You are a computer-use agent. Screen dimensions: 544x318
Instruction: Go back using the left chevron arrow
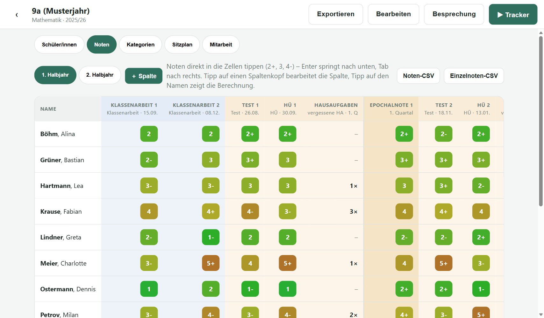(17, 15)
